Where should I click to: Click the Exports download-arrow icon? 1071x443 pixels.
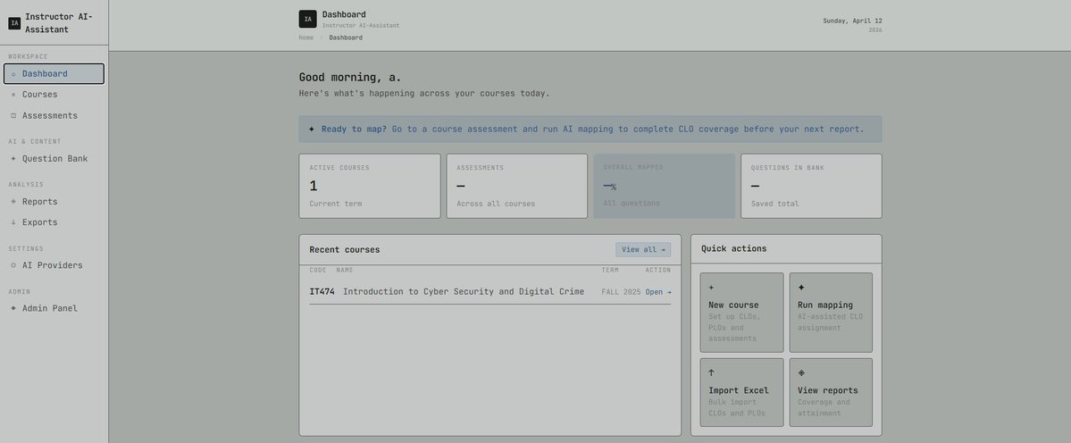[x=13, y=222]
